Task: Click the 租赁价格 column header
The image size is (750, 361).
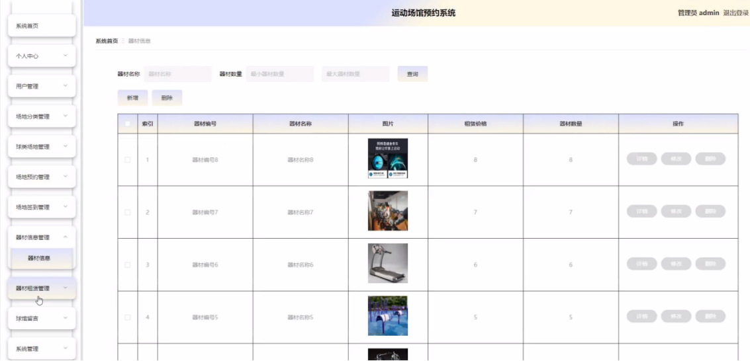Action: (x=475, y=124)
